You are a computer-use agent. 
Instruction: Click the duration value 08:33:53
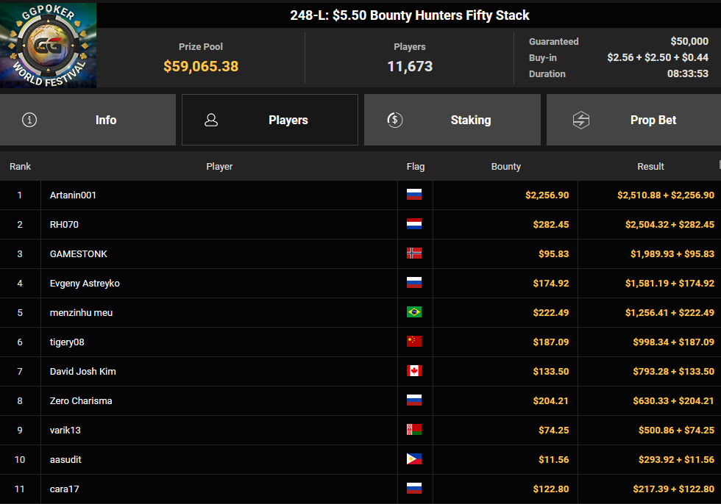tap(688, 73)
